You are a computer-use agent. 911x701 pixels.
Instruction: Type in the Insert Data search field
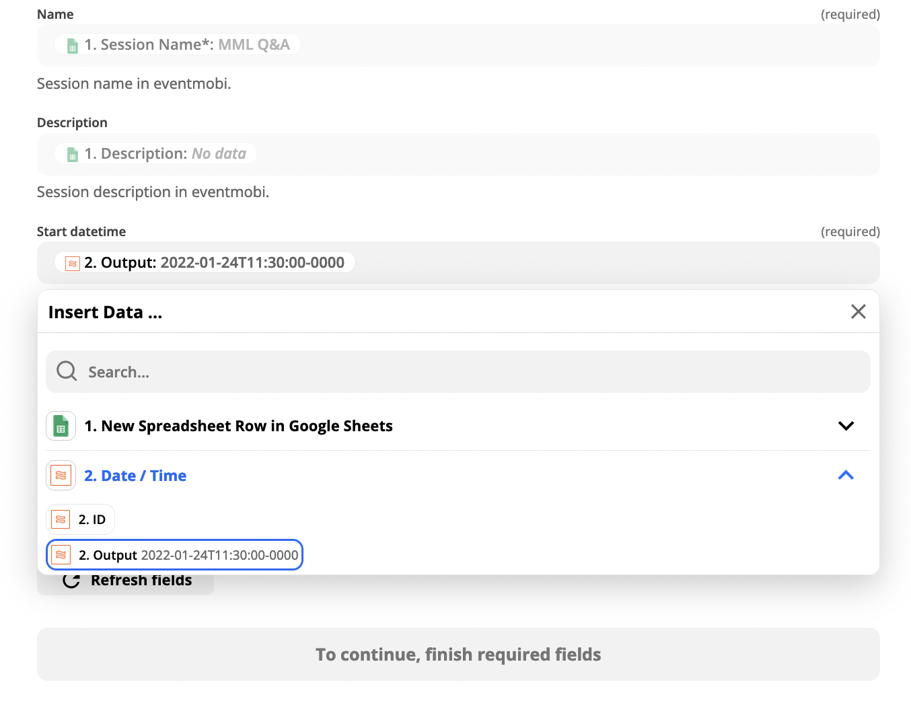471,372
